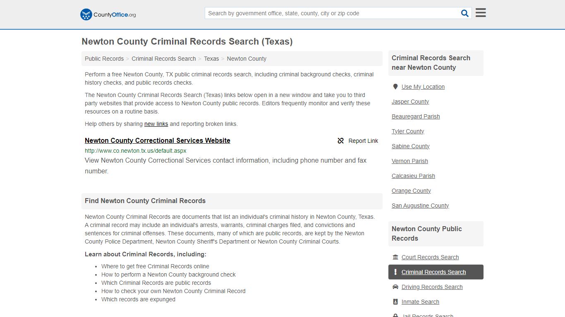Click the Report Link button
This screenshot has width=565, height=317.
[x=358, y=141]
